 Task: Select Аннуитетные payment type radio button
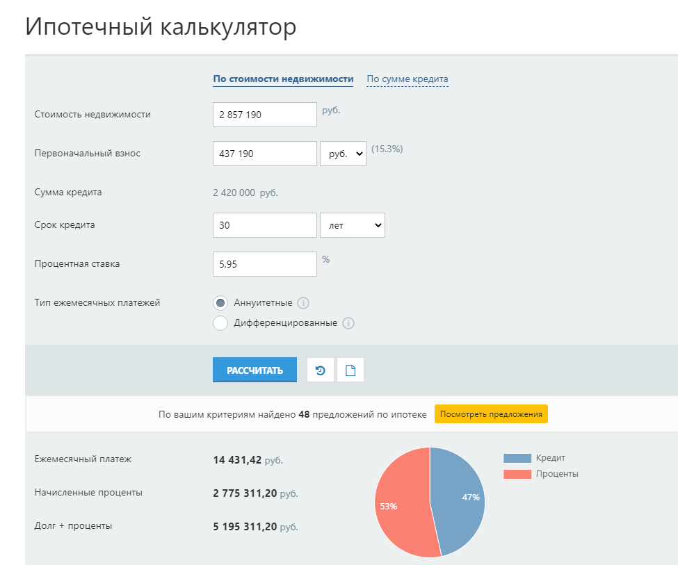(x=220, y=303)
